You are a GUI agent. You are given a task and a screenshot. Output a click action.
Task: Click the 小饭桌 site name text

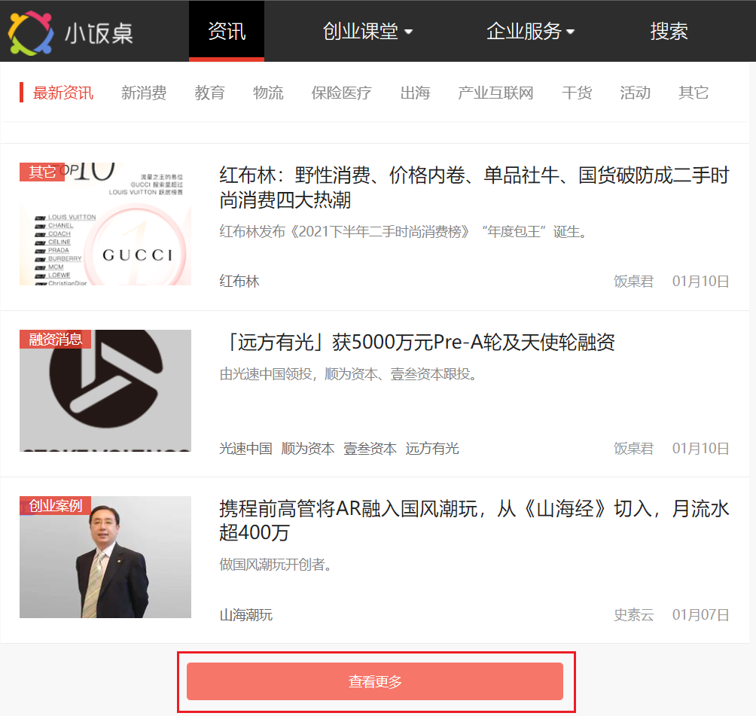pyautogui.click(x=99, y=34)
